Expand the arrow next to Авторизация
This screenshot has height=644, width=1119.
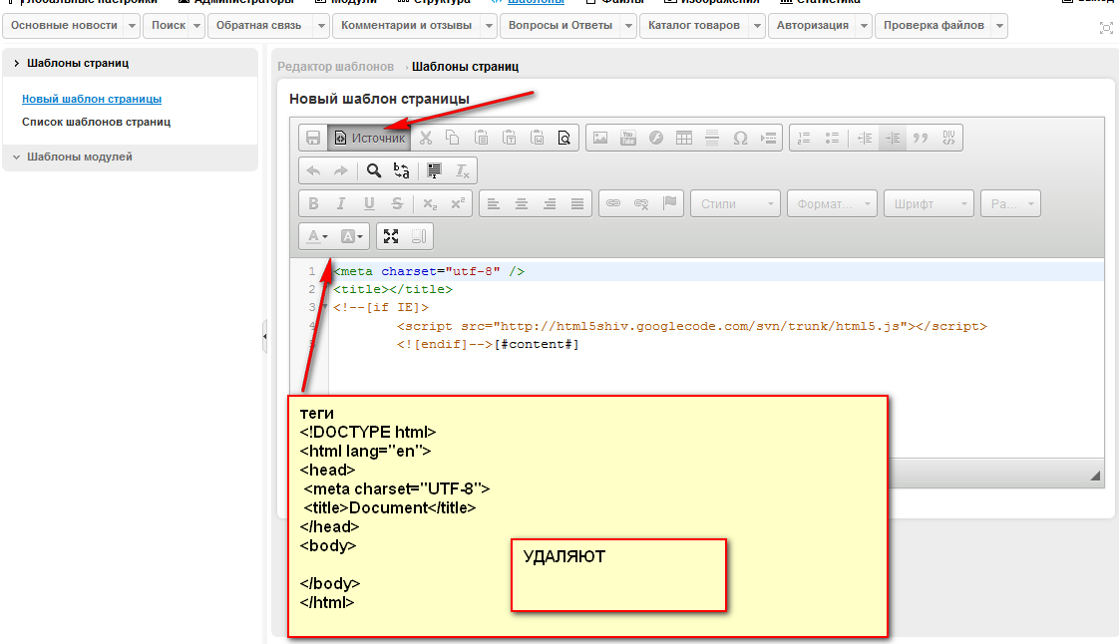click(864, 26)
